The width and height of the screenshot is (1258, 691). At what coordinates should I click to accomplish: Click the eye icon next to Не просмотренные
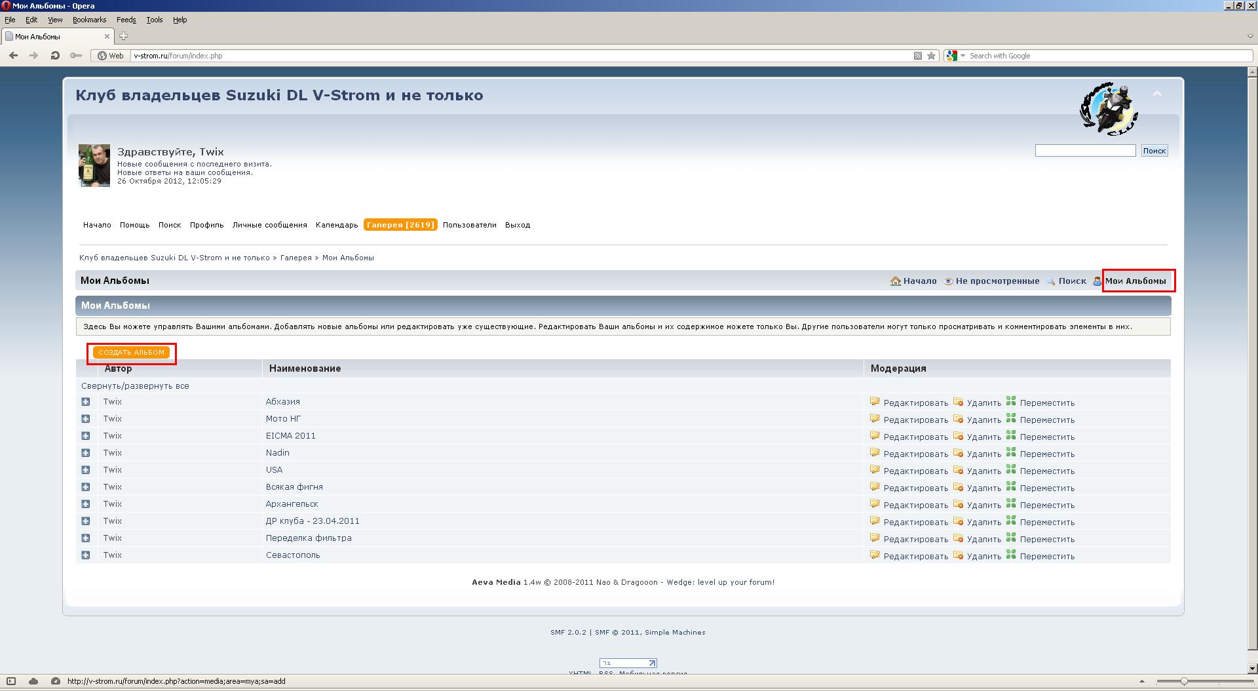(x=948, y=281)
